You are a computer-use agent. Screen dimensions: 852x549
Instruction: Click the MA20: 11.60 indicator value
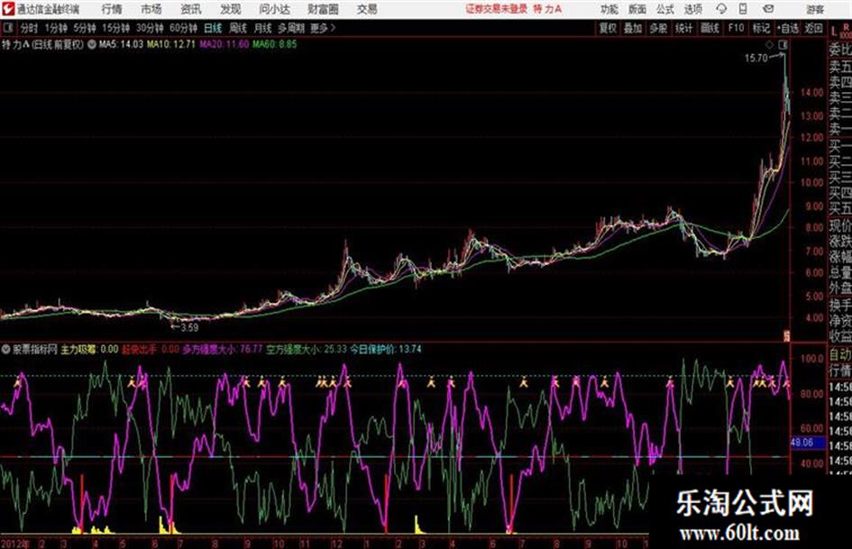(224, 44)
